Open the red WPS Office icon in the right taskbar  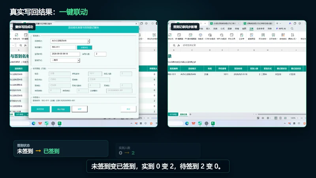pyautogui.click(x=193, y=123)
